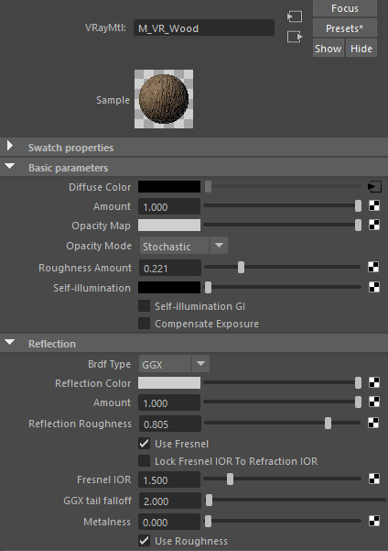
Task: Click the M_VR_Wood material name field
Action: coord(204,28)
